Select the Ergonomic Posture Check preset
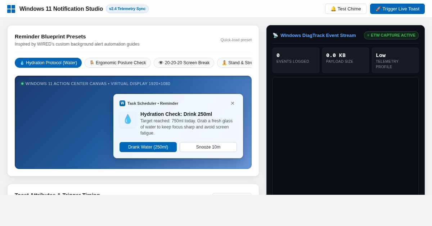432x226 pixels. (118, 63)
